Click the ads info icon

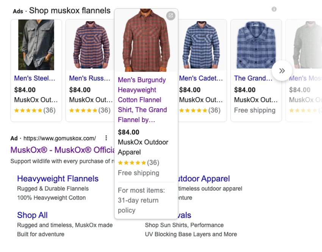click(274, 9)
